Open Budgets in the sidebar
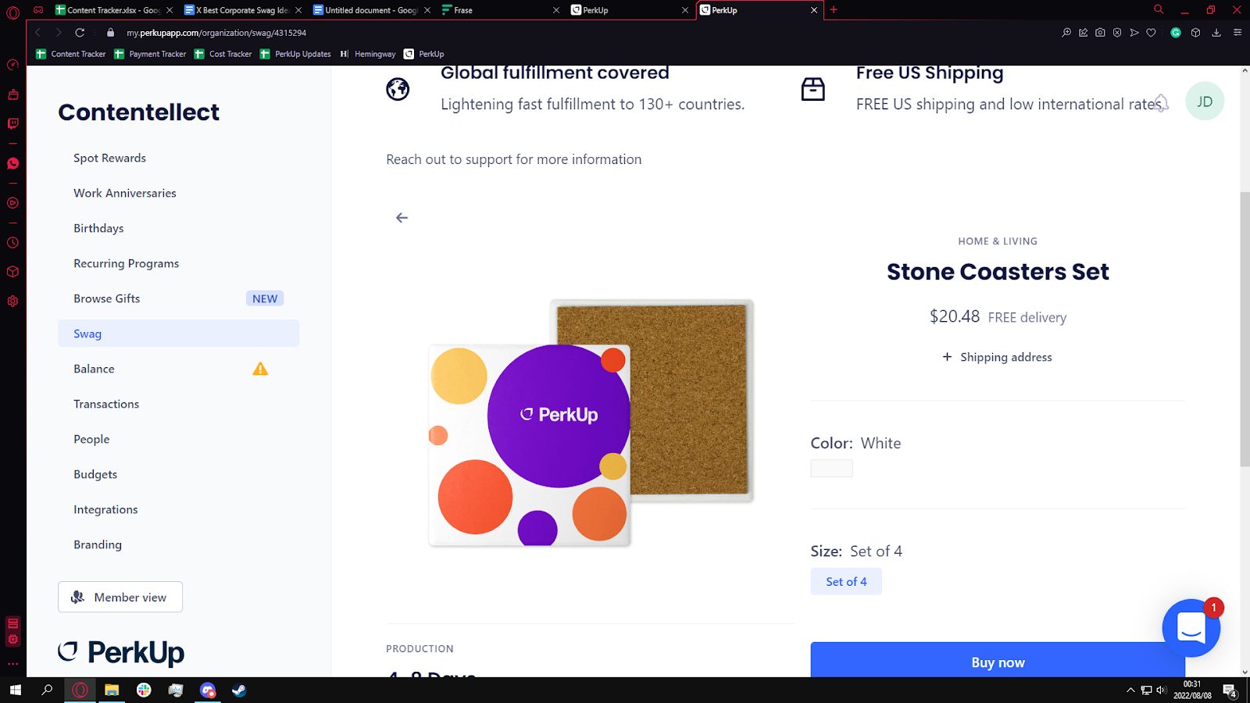1250x703 pixels. tap(95, 474)
